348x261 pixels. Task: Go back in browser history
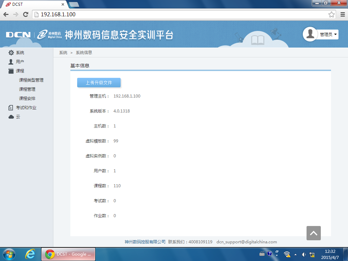tap(6, 14)
